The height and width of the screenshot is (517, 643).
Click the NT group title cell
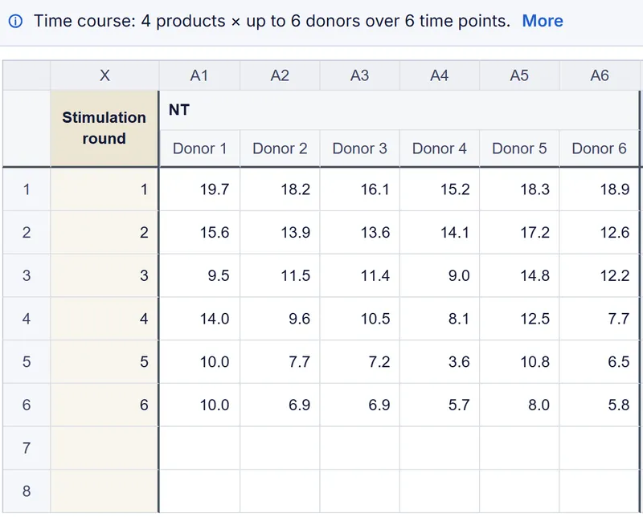[399, 110]
